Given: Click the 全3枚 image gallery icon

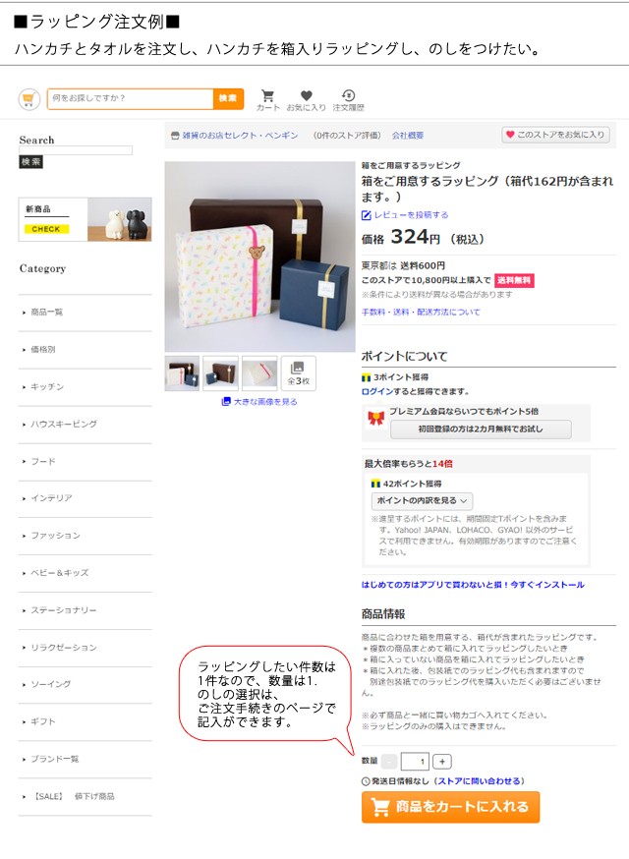Looking at the screenshot, I should 298,373.
